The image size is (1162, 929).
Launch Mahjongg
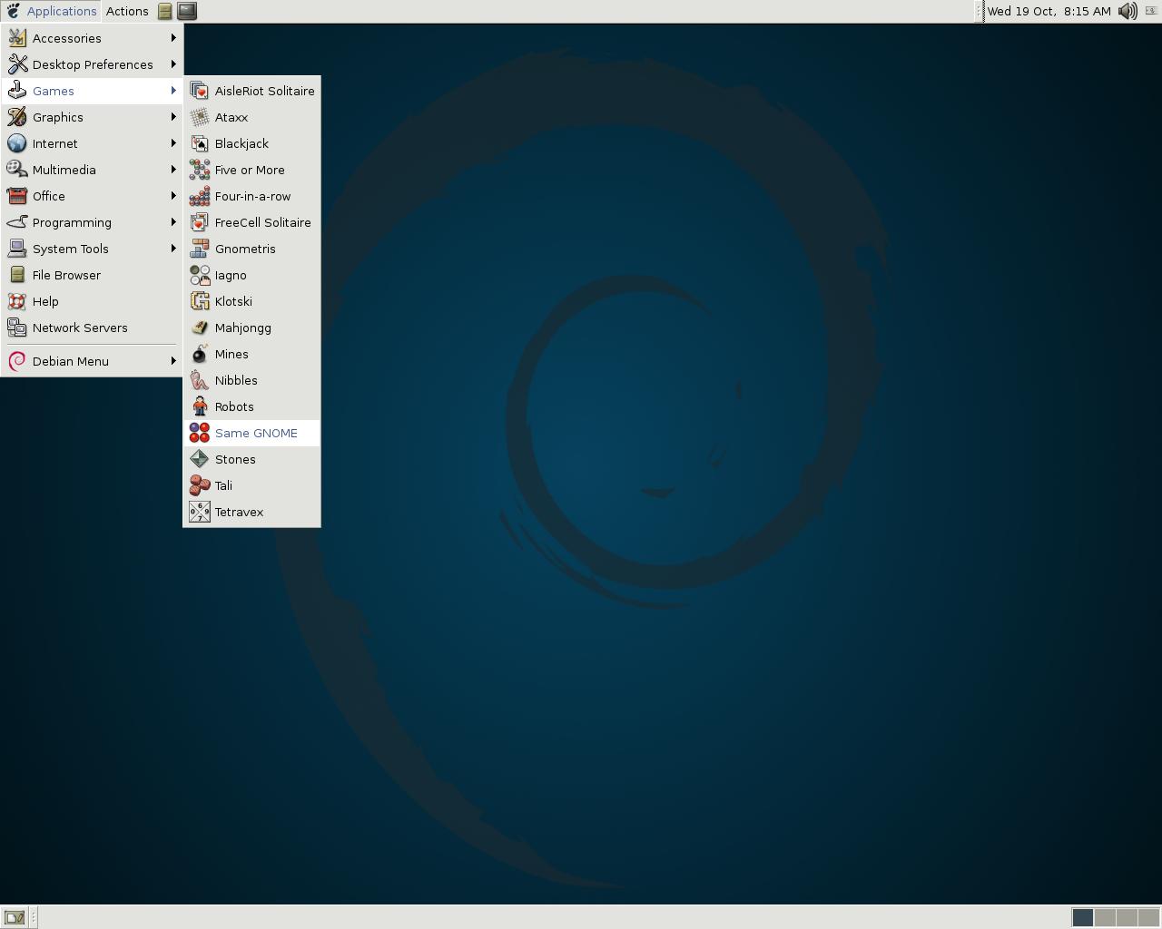(x=251, y=328)
